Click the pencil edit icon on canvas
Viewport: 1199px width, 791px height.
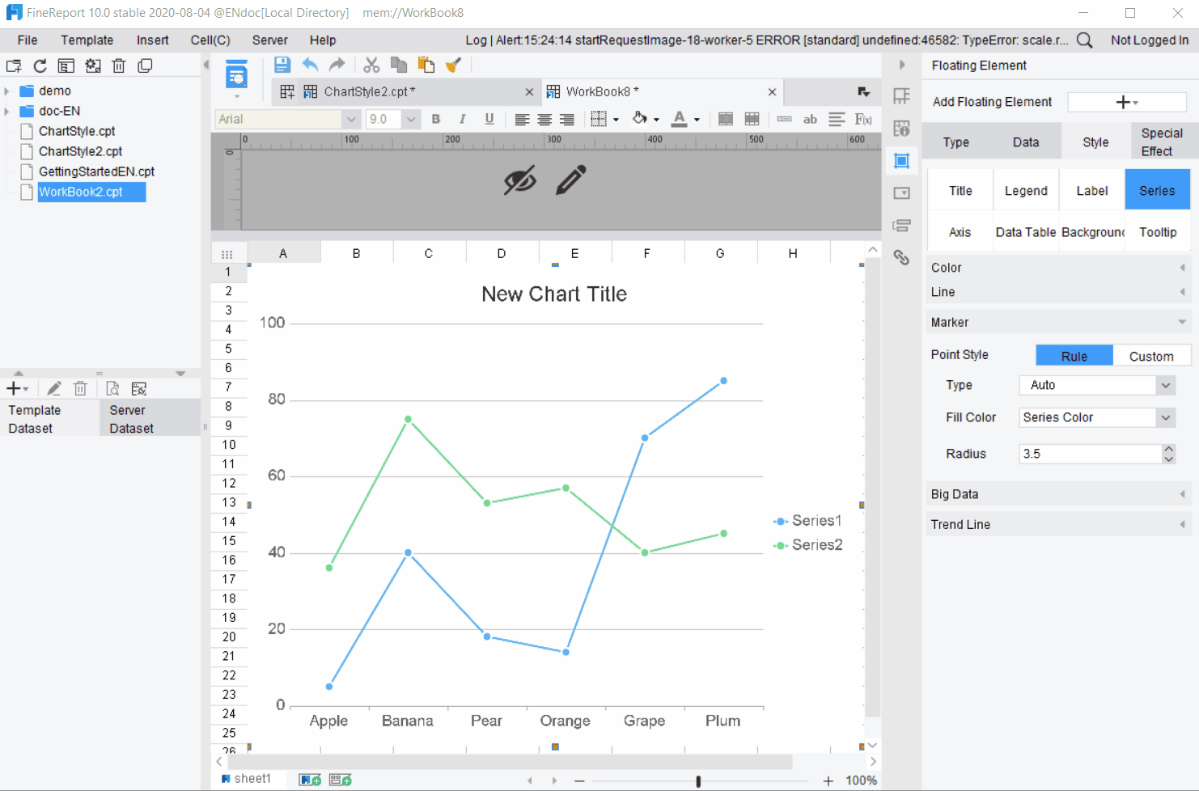pos(571,180)
